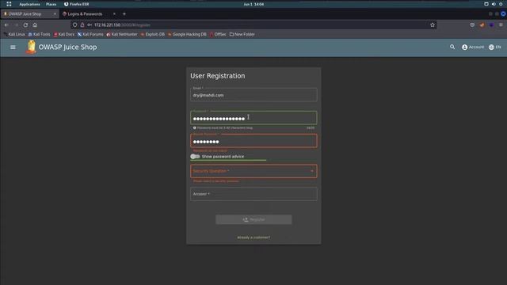Click the Firefox ESR item in top panel

[76, 4]
